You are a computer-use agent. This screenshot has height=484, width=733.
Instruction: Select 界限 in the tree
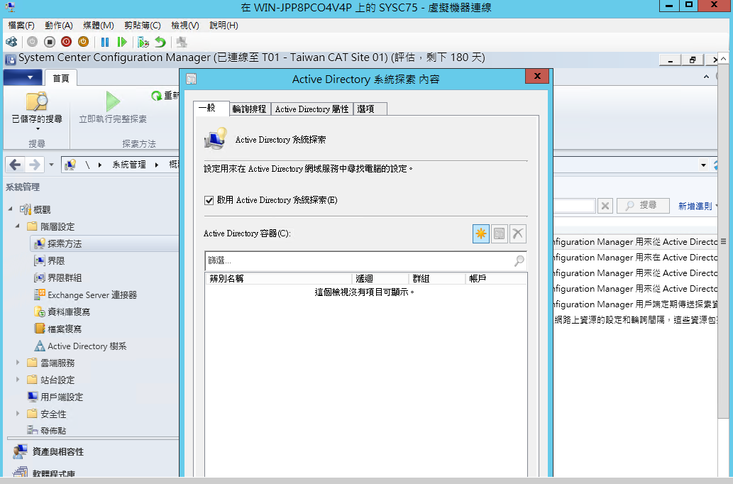click(x=56, y=261)
